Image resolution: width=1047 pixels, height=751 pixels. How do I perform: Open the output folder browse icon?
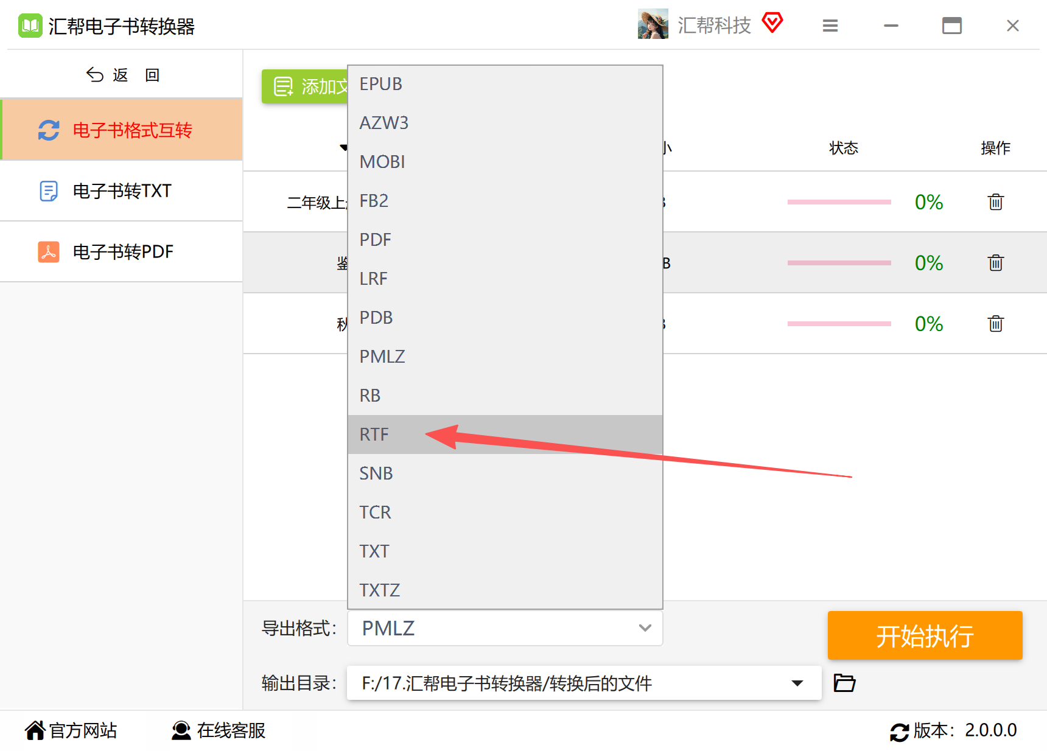click(844, 683)
